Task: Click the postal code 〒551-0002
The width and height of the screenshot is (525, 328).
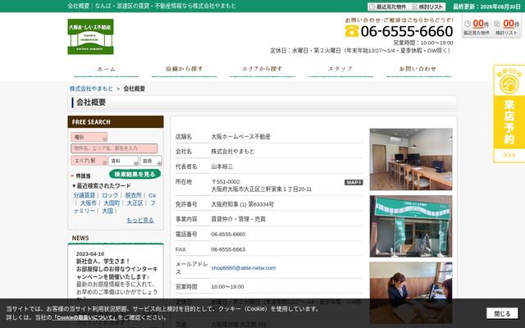Action: point(226,182)
